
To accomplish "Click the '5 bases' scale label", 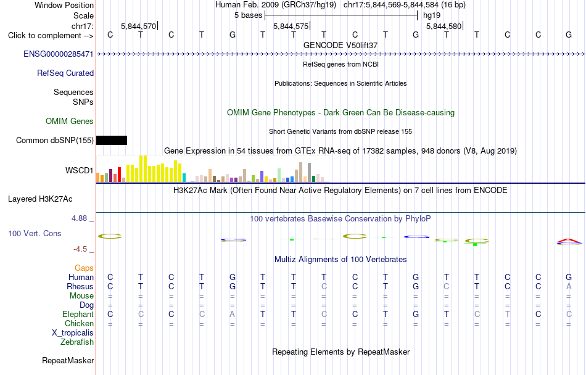I will click(x=249, y=15).
